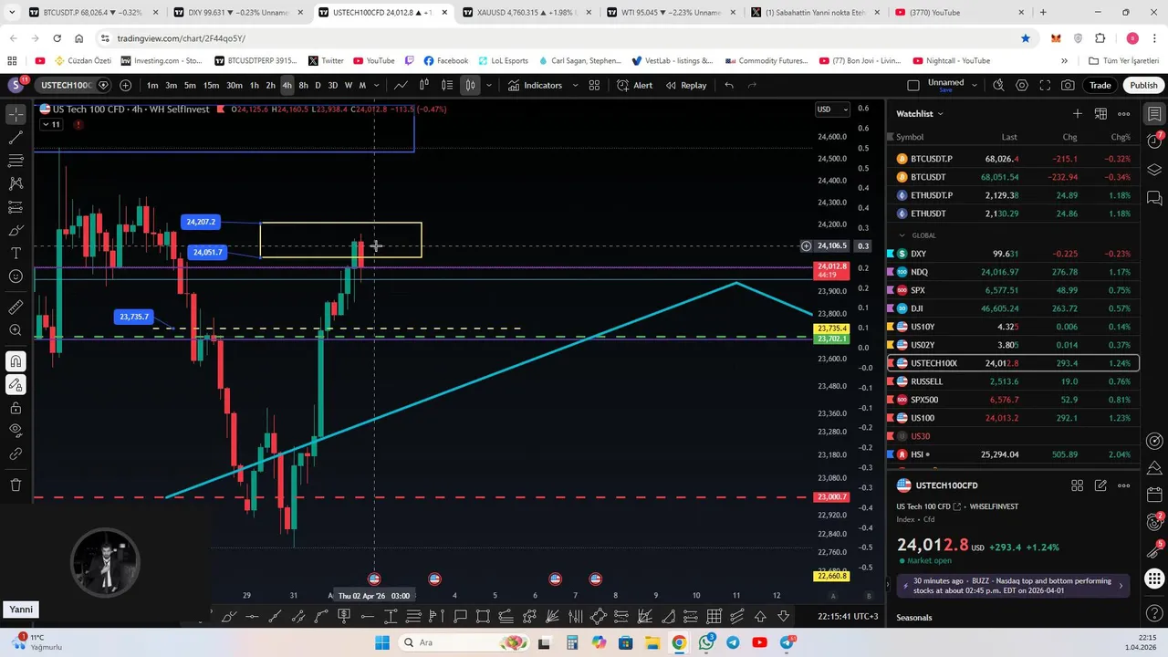Add symbol to watchlist plus icon
This screenshot has height=657, width=1168.
1077,113
